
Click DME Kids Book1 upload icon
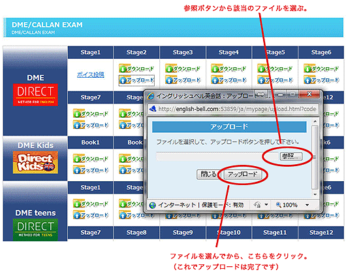(77, 170)
